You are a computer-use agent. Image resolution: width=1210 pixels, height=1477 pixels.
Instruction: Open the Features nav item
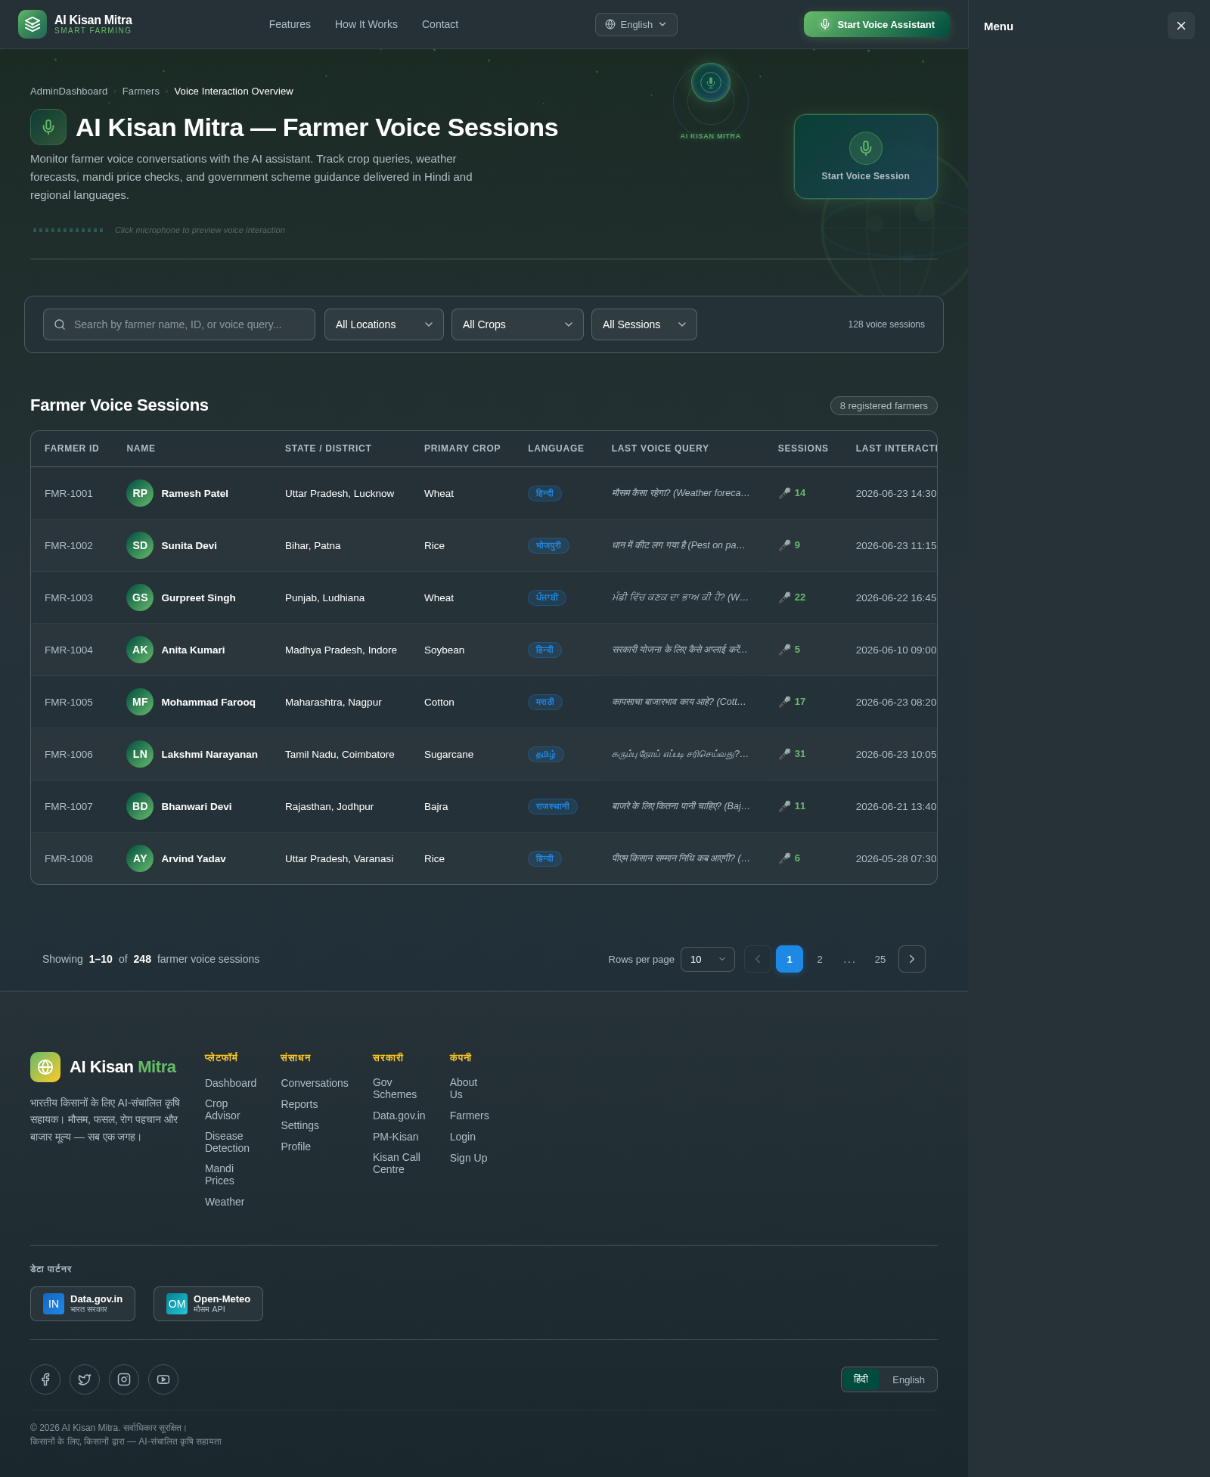[290, 24]
